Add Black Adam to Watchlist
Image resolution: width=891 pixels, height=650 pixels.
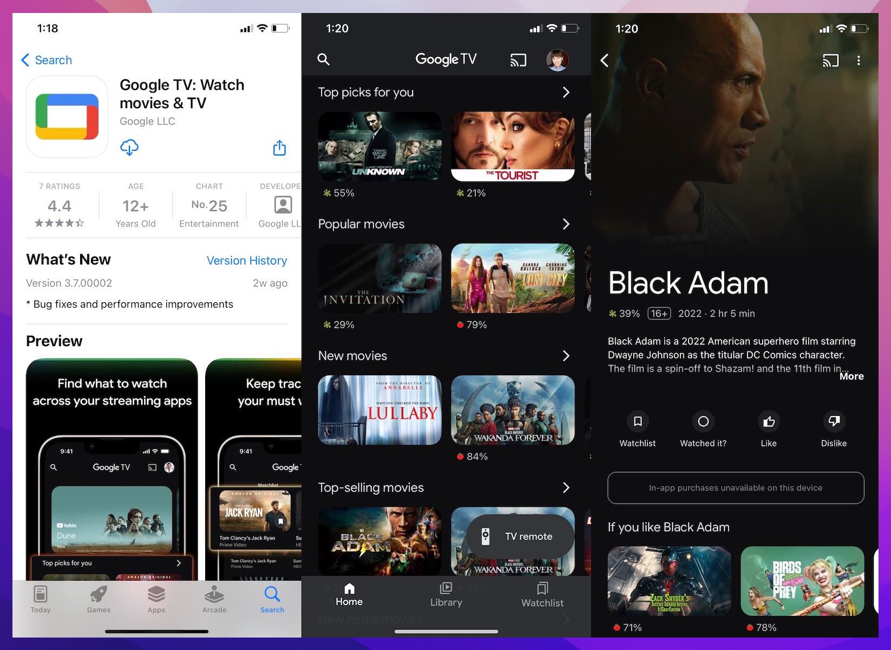(638, 430)
